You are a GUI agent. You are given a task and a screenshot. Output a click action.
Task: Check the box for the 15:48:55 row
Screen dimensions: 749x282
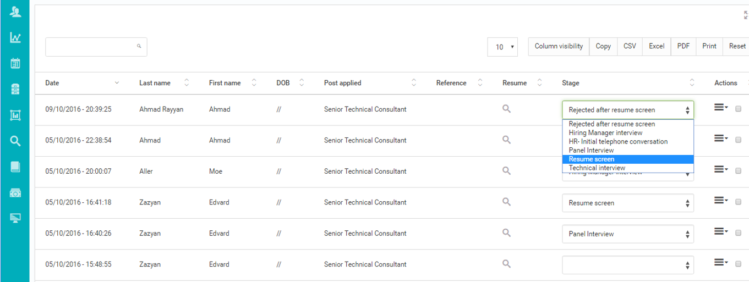point(738,264)
